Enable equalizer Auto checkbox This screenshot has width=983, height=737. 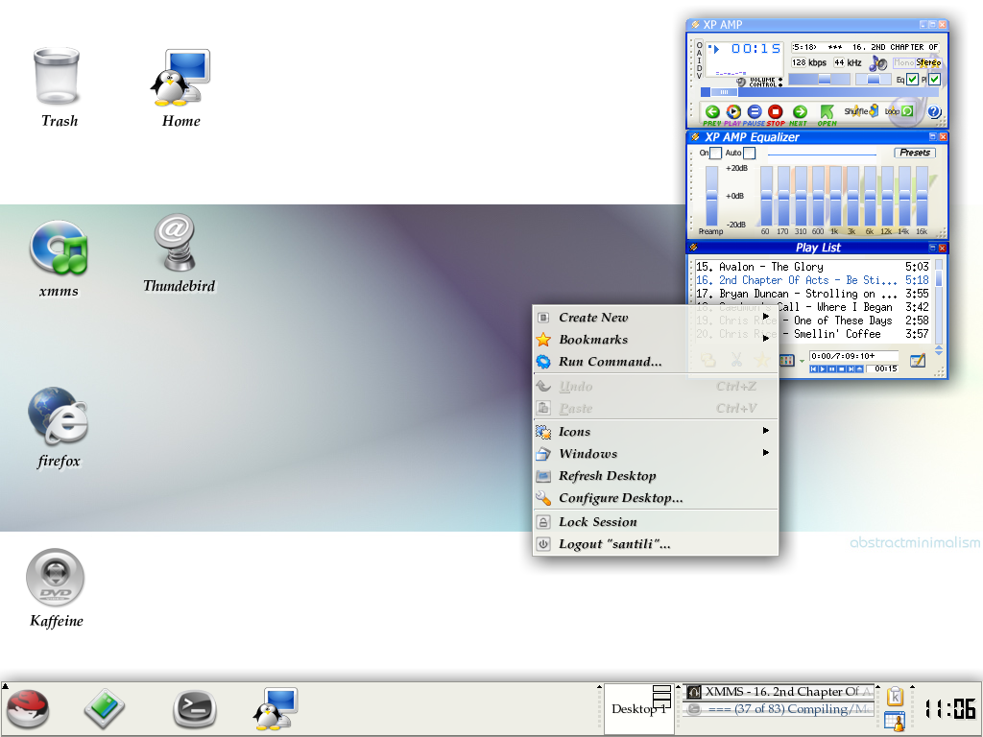749,153
